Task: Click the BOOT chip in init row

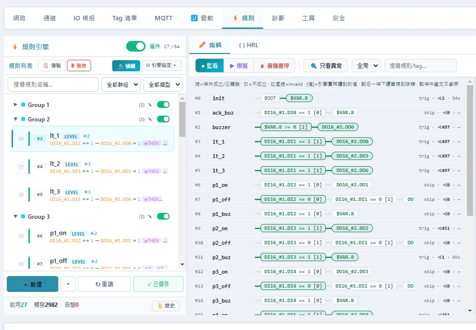Action: click(270, 98)
